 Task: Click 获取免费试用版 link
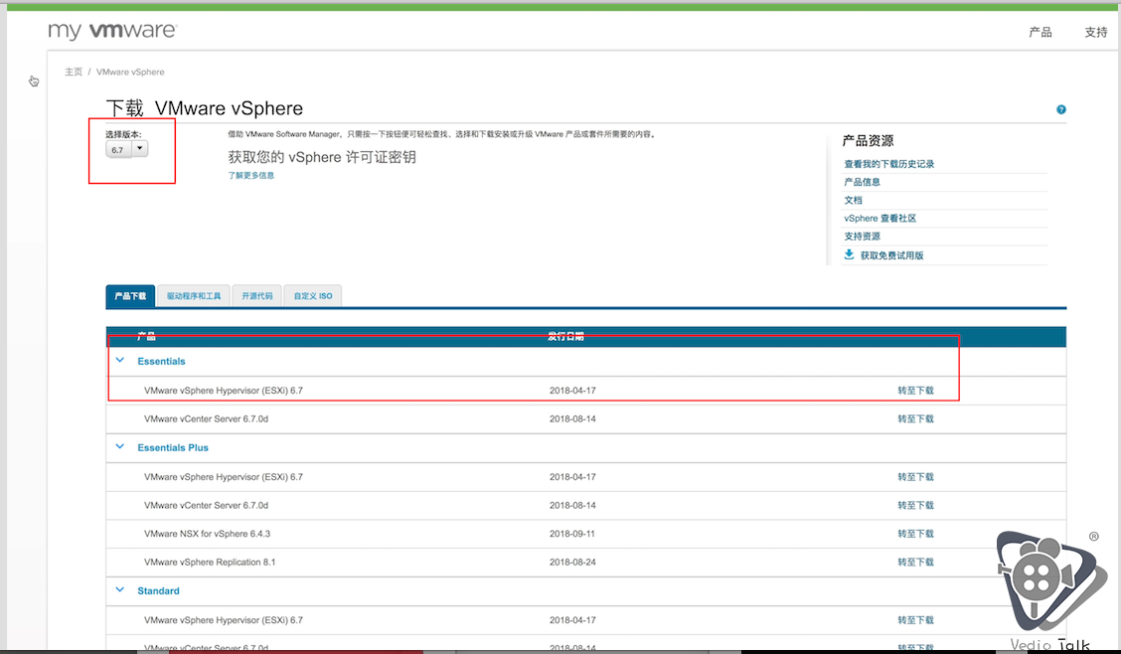(x=891, y=255)
